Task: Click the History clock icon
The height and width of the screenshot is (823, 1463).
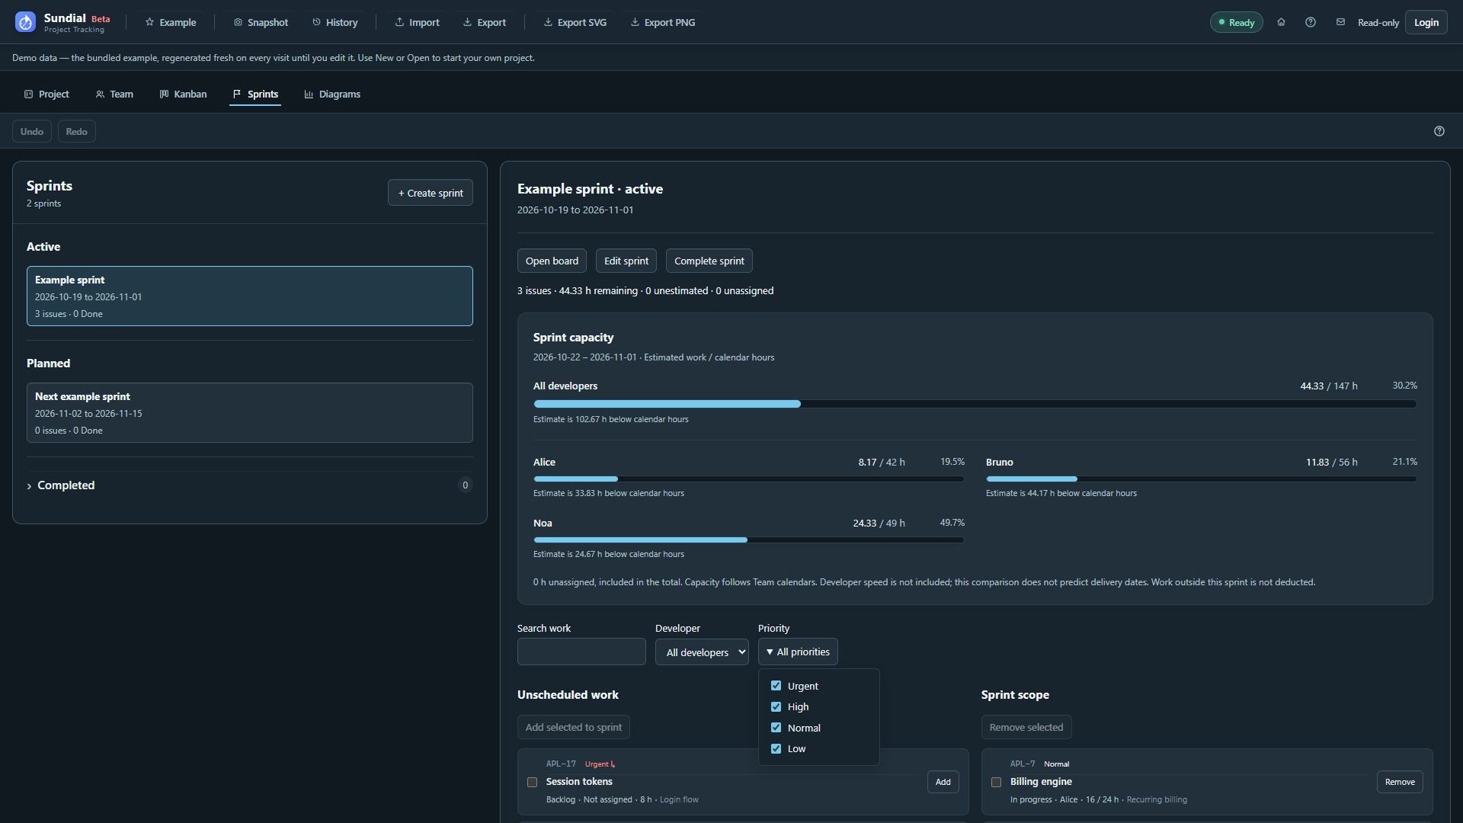Action: (316, 22)
